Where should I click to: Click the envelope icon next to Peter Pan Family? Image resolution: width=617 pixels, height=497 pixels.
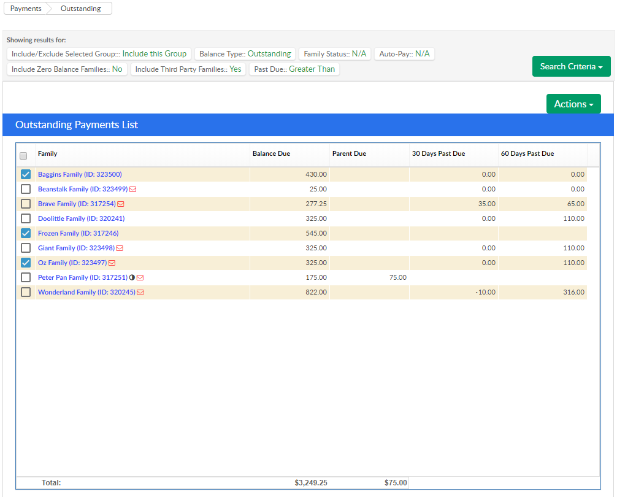point(140,277)
